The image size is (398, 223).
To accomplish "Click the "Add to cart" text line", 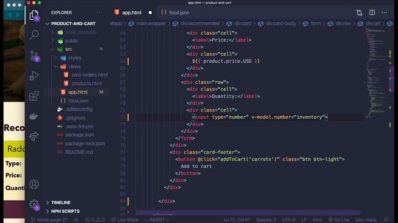I will 197,167.
